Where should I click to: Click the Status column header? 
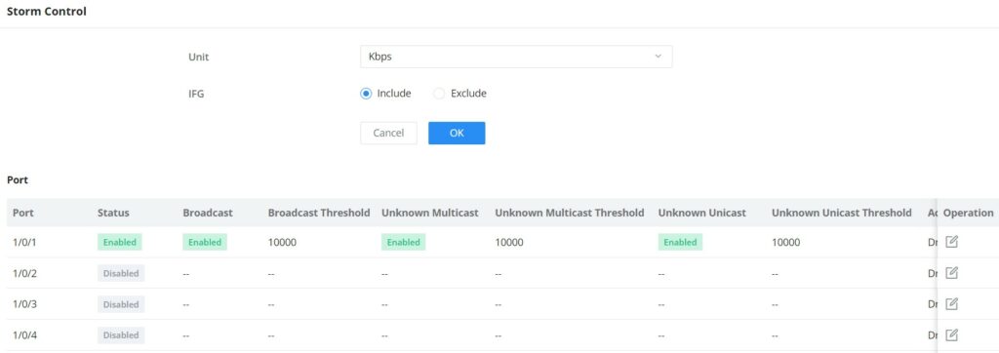[113, 213]
